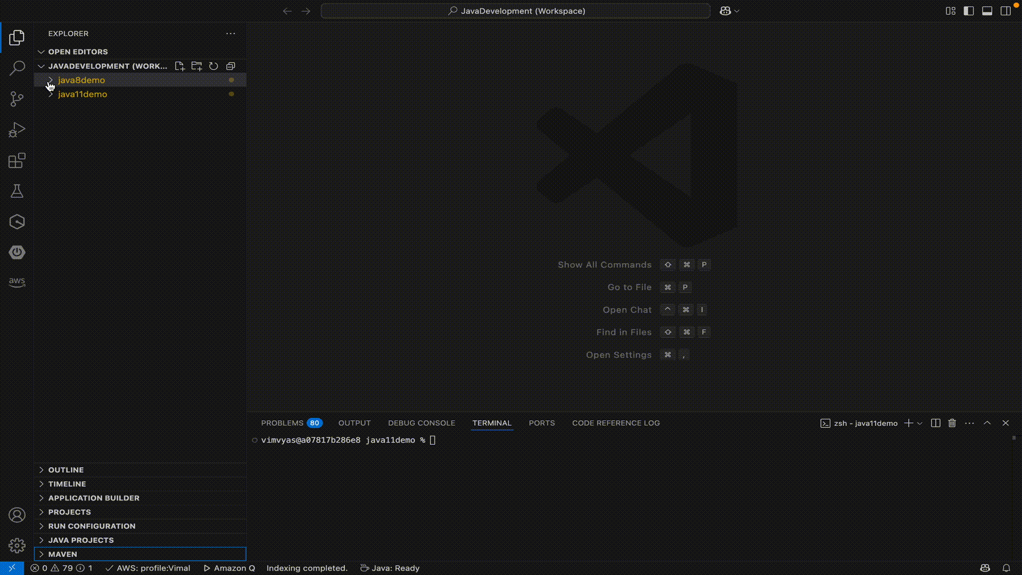1022x575 pixels.
Task: Open the Extensions view
Action: [17, 160]
